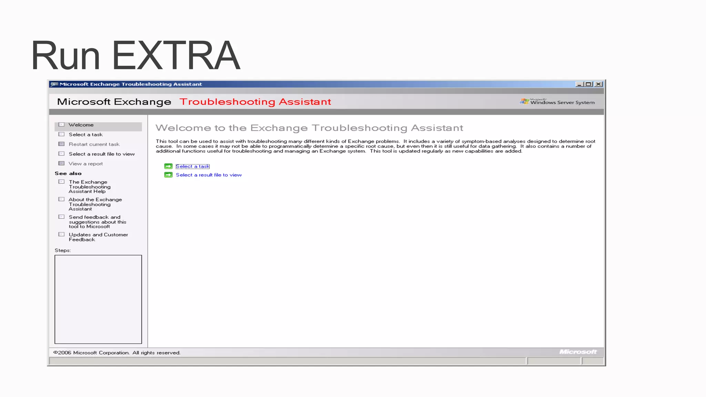Click inside the empty Steps list box

point(98,299)
